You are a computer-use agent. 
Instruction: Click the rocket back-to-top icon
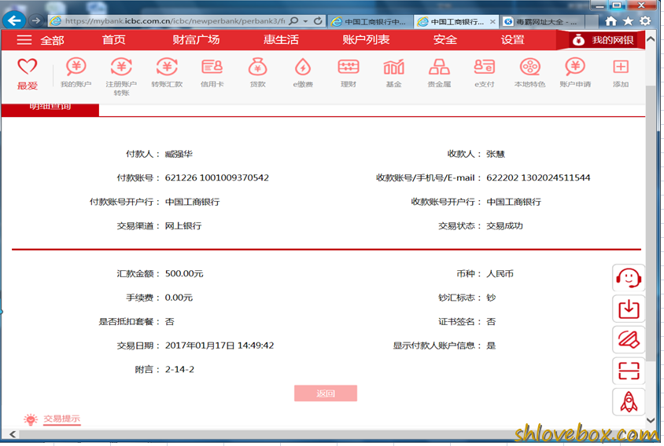(629, 401)
